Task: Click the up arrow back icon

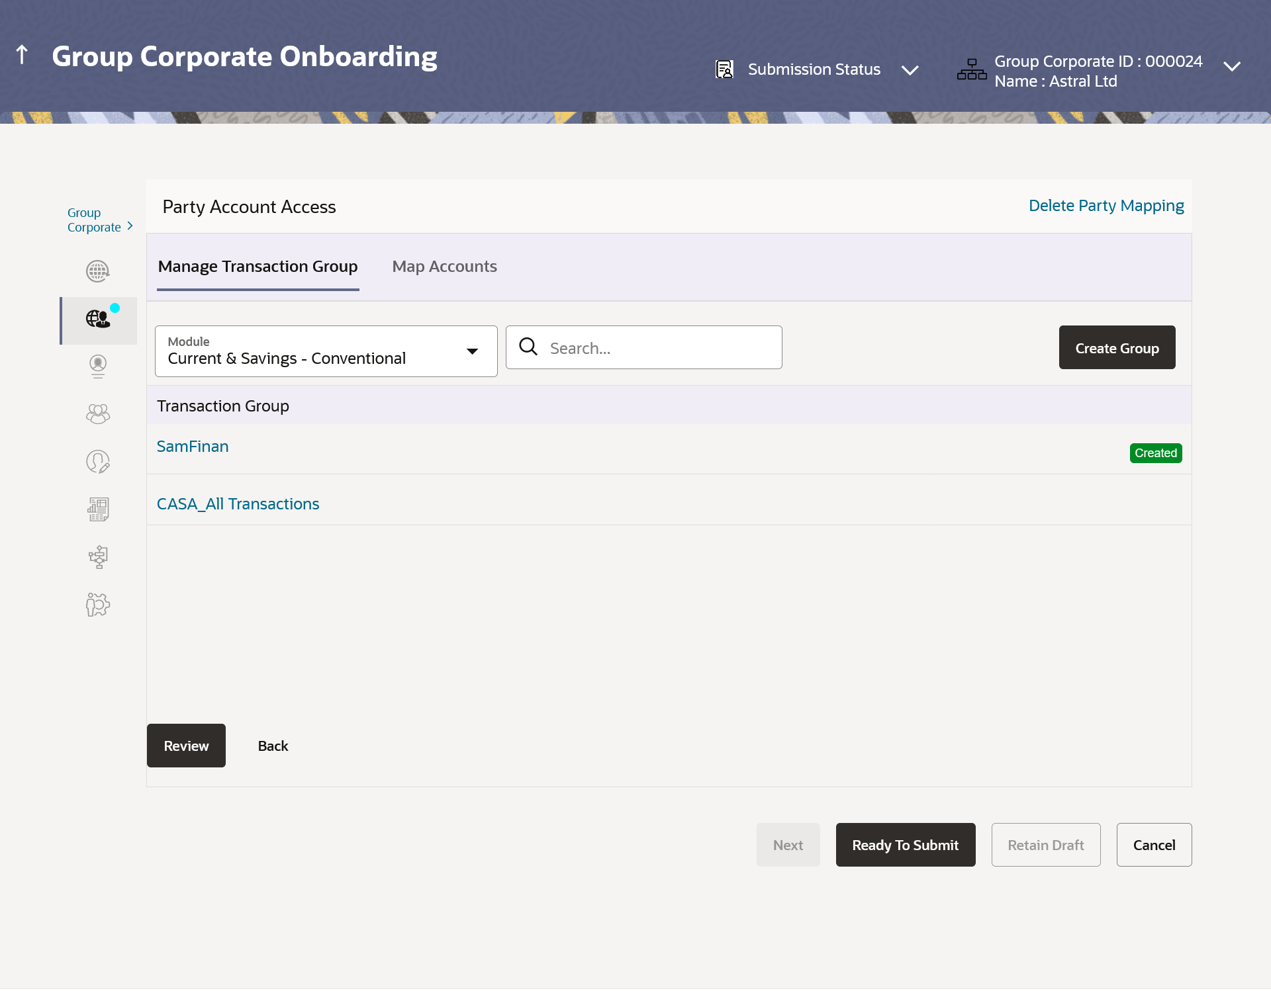Action: coord(22,55)
